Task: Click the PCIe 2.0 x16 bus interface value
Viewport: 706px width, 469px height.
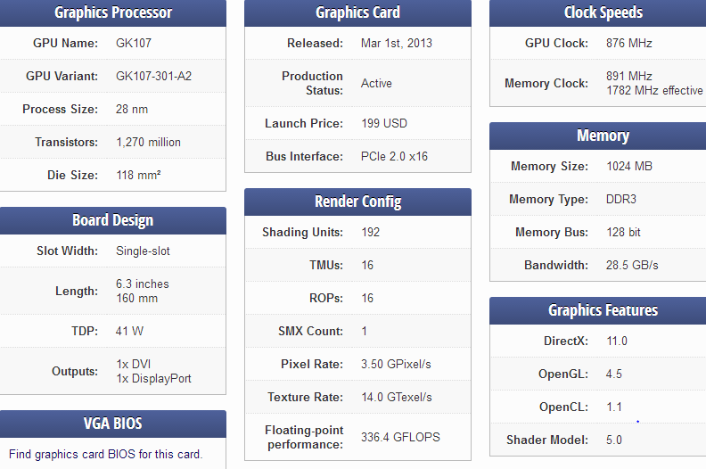Action: tap(394, 156)
